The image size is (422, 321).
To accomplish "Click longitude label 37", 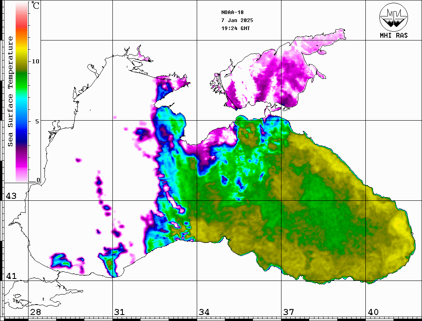I will [x=289, y=312].
